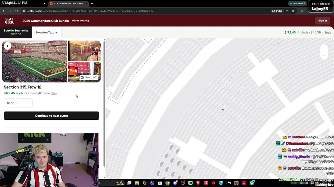Reload the page in Chrome
This screenshot has height=187, width=334.
(x=16, y=11)
